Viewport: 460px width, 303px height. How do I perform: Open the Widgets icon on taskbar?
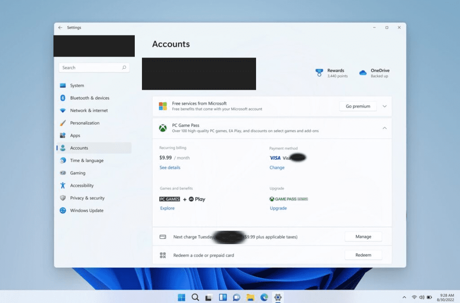[223, 298]
